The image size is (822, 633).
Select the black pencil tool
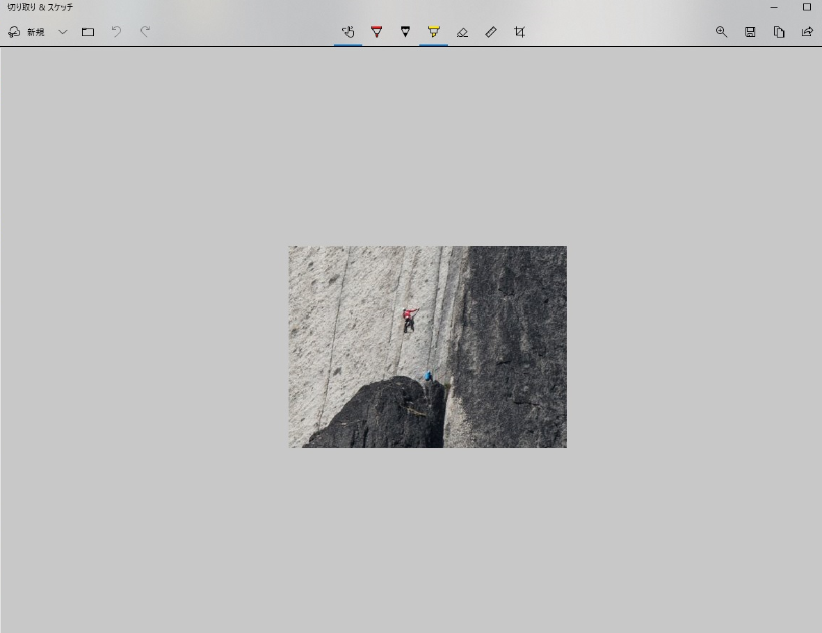click(x=405, y=32)
